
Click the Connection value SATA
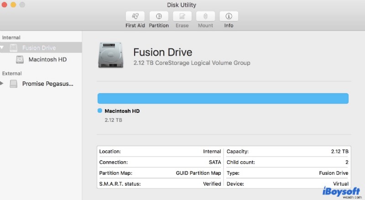pos(214,162)
